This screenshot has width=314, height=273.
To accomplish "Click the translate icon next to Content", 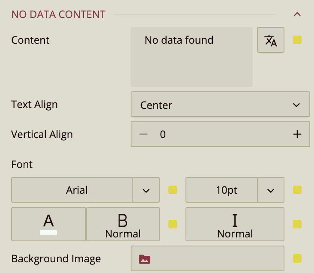I will click(x=271, y=40).
